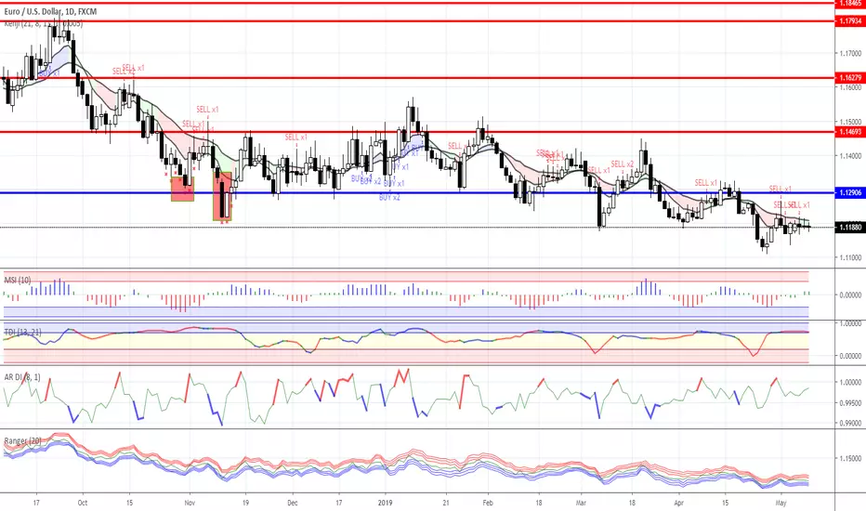
Task: Select the wide red rectangle touching the blue line
Action: 182,189
